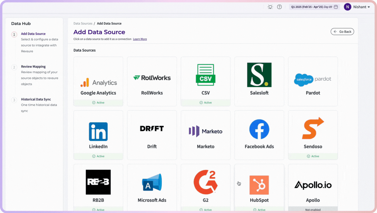Select the Salesloft logo
377x213 pixels.
point(259,75)
